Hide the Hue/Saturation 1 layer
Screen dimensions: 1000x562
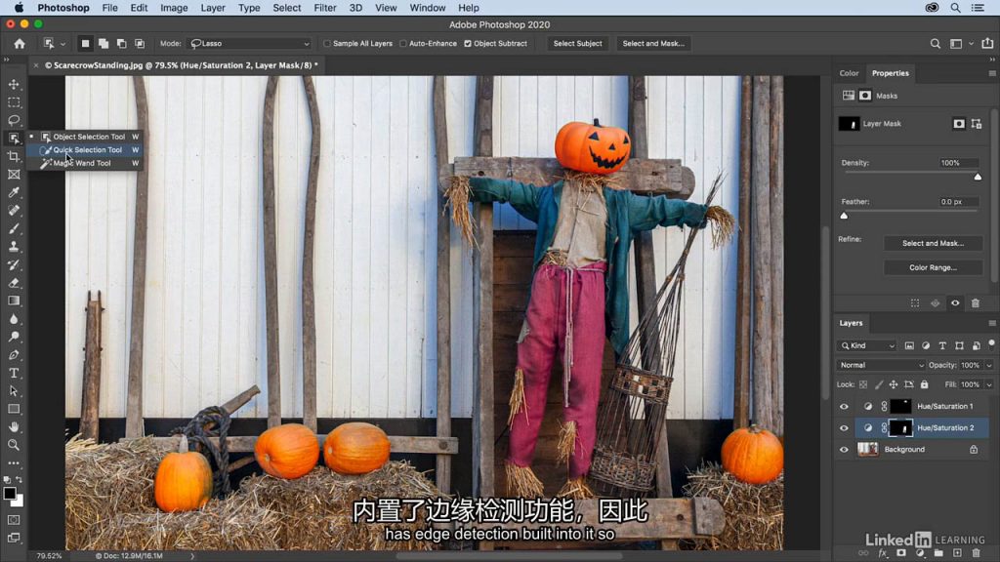(x=844, y=406)
